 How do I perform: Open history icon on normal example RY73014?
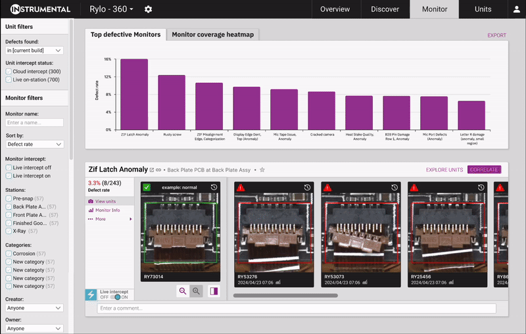pyautogui.click(x=214, y=187)
